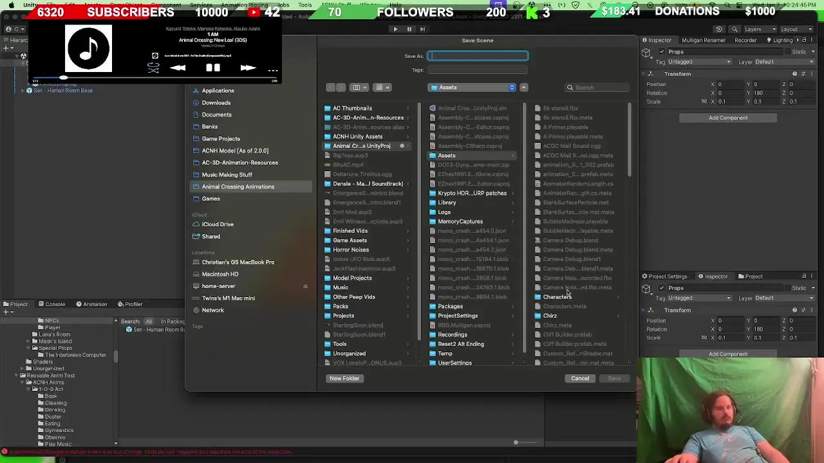Toggle Props active checkbox in lower Inspector
824x463 pixels.
662,288
